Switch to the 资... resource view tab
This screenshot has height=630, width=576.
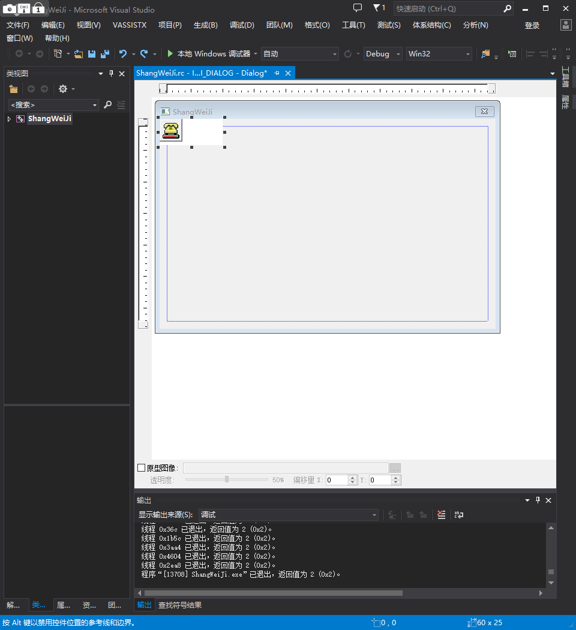point(89,605)
